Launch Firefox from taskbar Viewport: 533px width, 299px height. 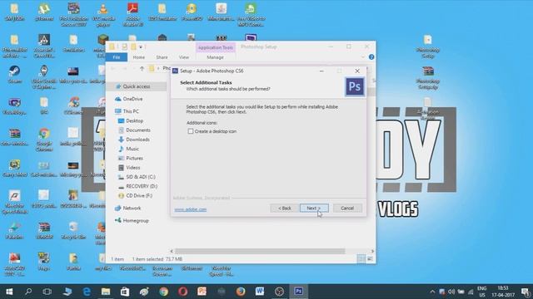(x=241, y=292)
